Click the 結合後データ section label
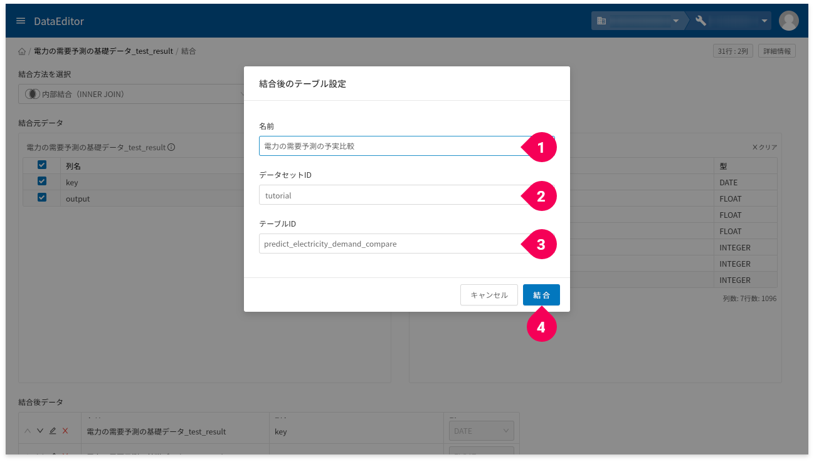The height and width of the screenshot is (462, 814). 41,402
